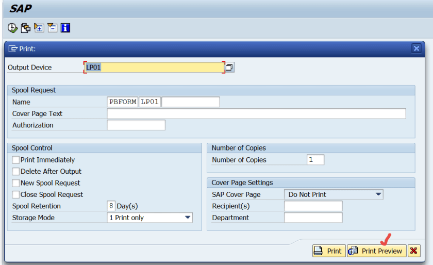Viewport: 433px width, 265px height.
Task: Focus the Cover Page Text field
Action: click(256, 113)
